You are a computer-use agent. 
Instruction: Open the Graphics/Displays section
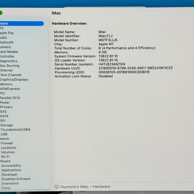14,80
